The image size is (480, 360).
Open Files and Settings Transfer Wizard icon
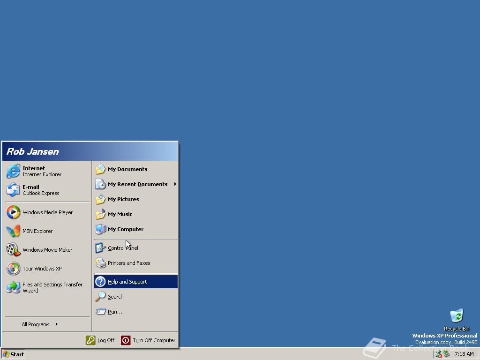(x=13, y=287)
